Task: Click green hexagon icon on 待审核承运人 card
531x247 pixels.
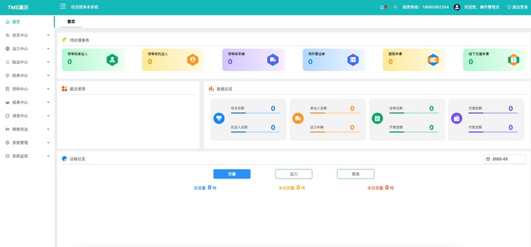Action: [112, 60]
